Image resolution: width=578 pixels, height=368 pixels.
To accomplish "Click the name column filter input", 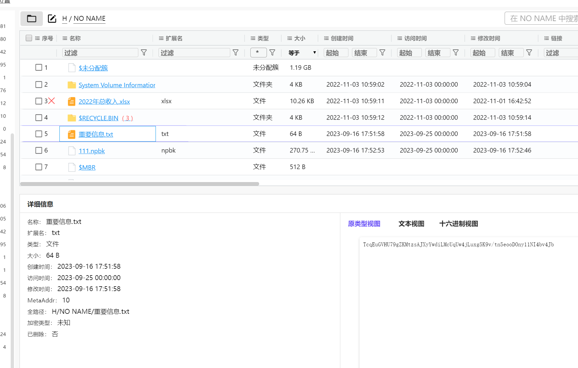I will point(100,53).
